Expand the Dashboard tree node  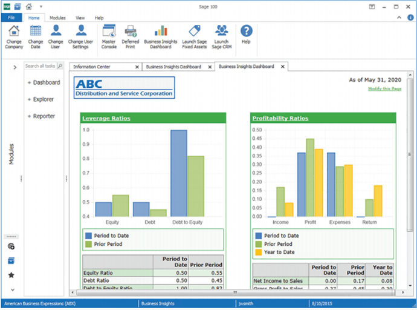pos(29,82)
